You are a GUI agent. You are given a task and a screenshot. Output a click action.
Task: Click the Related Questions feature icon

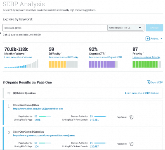point(9,93)
